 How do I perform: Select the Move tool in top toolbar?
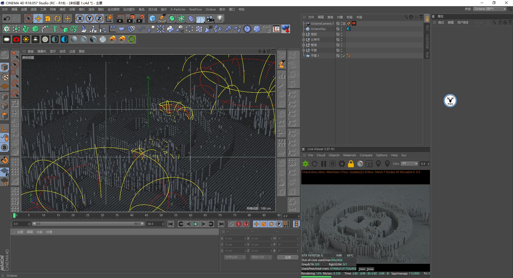(38, 18)
